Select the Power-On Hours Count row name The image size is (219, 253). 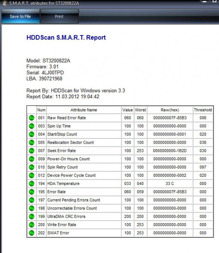click(69, 159)
